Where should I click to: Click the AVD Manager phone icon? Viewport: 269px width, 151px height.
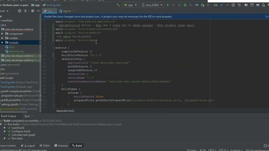point(264,5)
